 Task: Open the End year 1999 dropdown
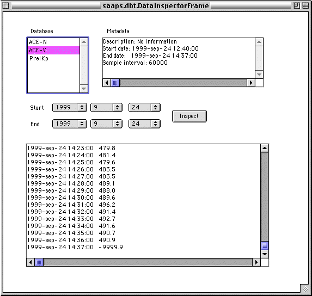pos(70,124)
